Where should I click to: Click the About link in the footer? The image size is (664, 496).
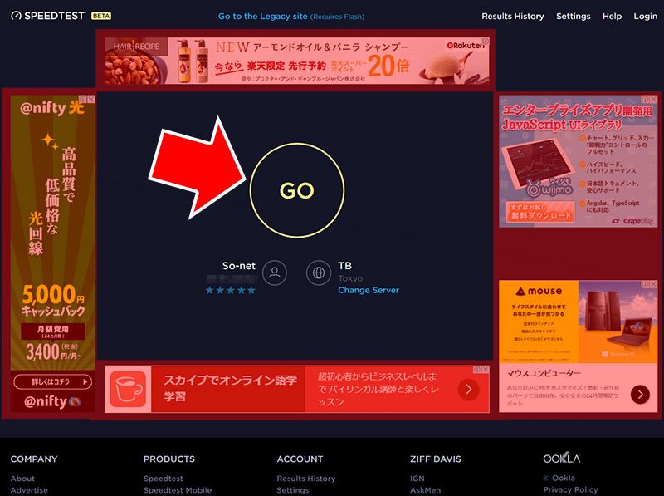[x=22, y=479]
